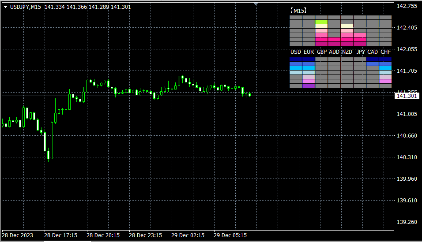Click the light pink cell in GBP column
This screenshot has width=422, height=242.
pos(321,31)
